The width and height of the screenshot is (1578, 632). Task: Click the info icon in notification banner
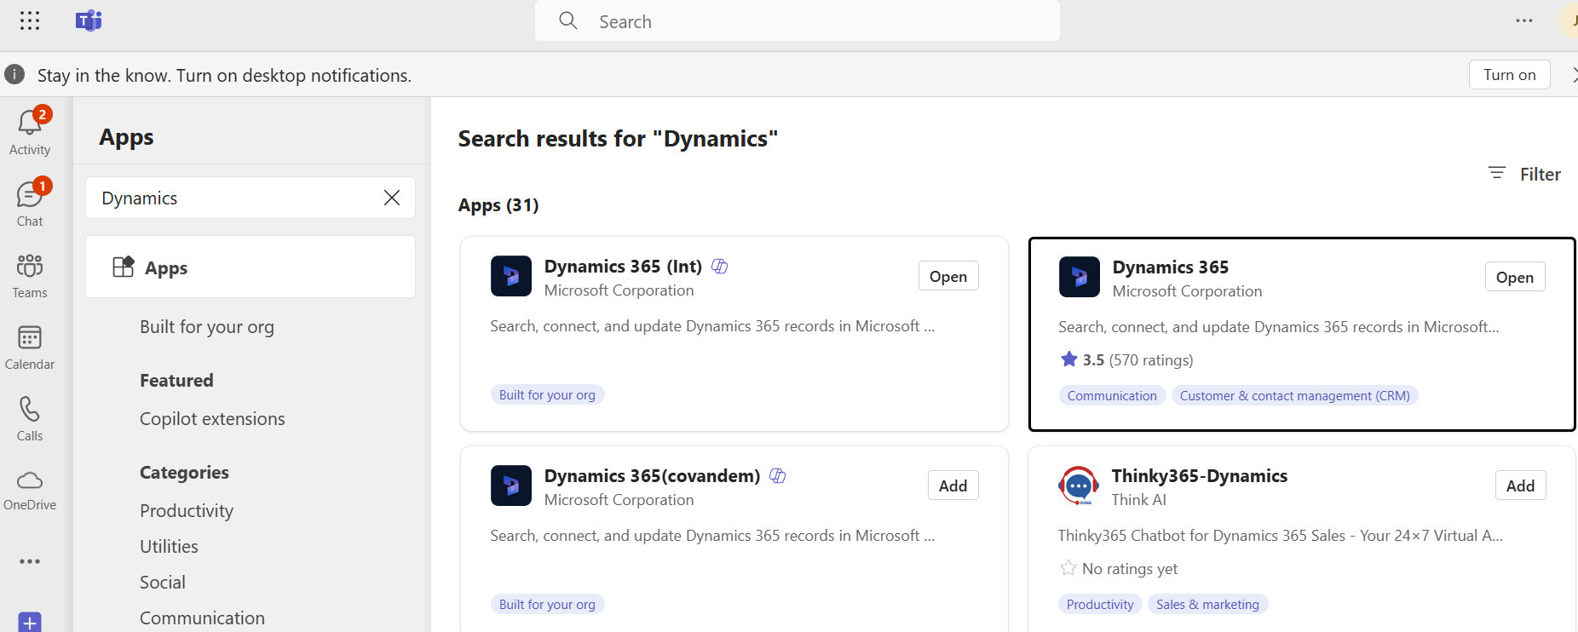pos(14,74)
